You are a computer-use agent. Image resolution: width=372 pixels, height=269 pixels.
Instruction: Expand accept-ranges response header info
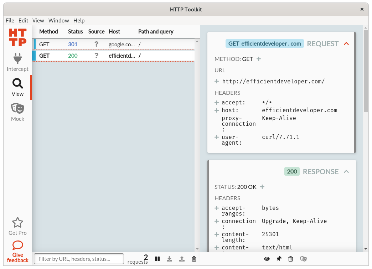pyautogui.click(x=217, y=208)
